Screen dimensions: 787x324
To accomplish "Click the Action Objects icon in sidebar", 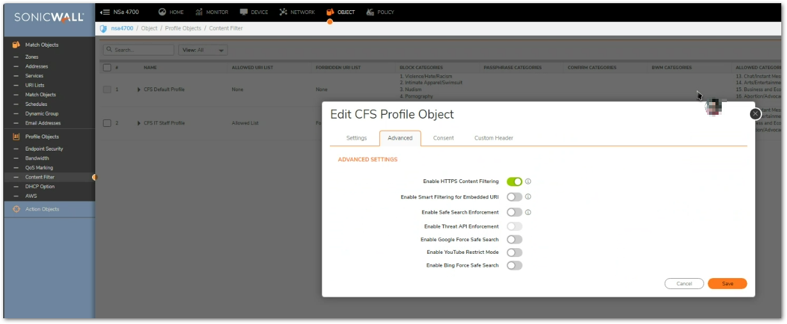I will 17,209.
